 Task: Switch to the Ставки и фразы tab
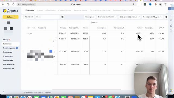(65, 10)
